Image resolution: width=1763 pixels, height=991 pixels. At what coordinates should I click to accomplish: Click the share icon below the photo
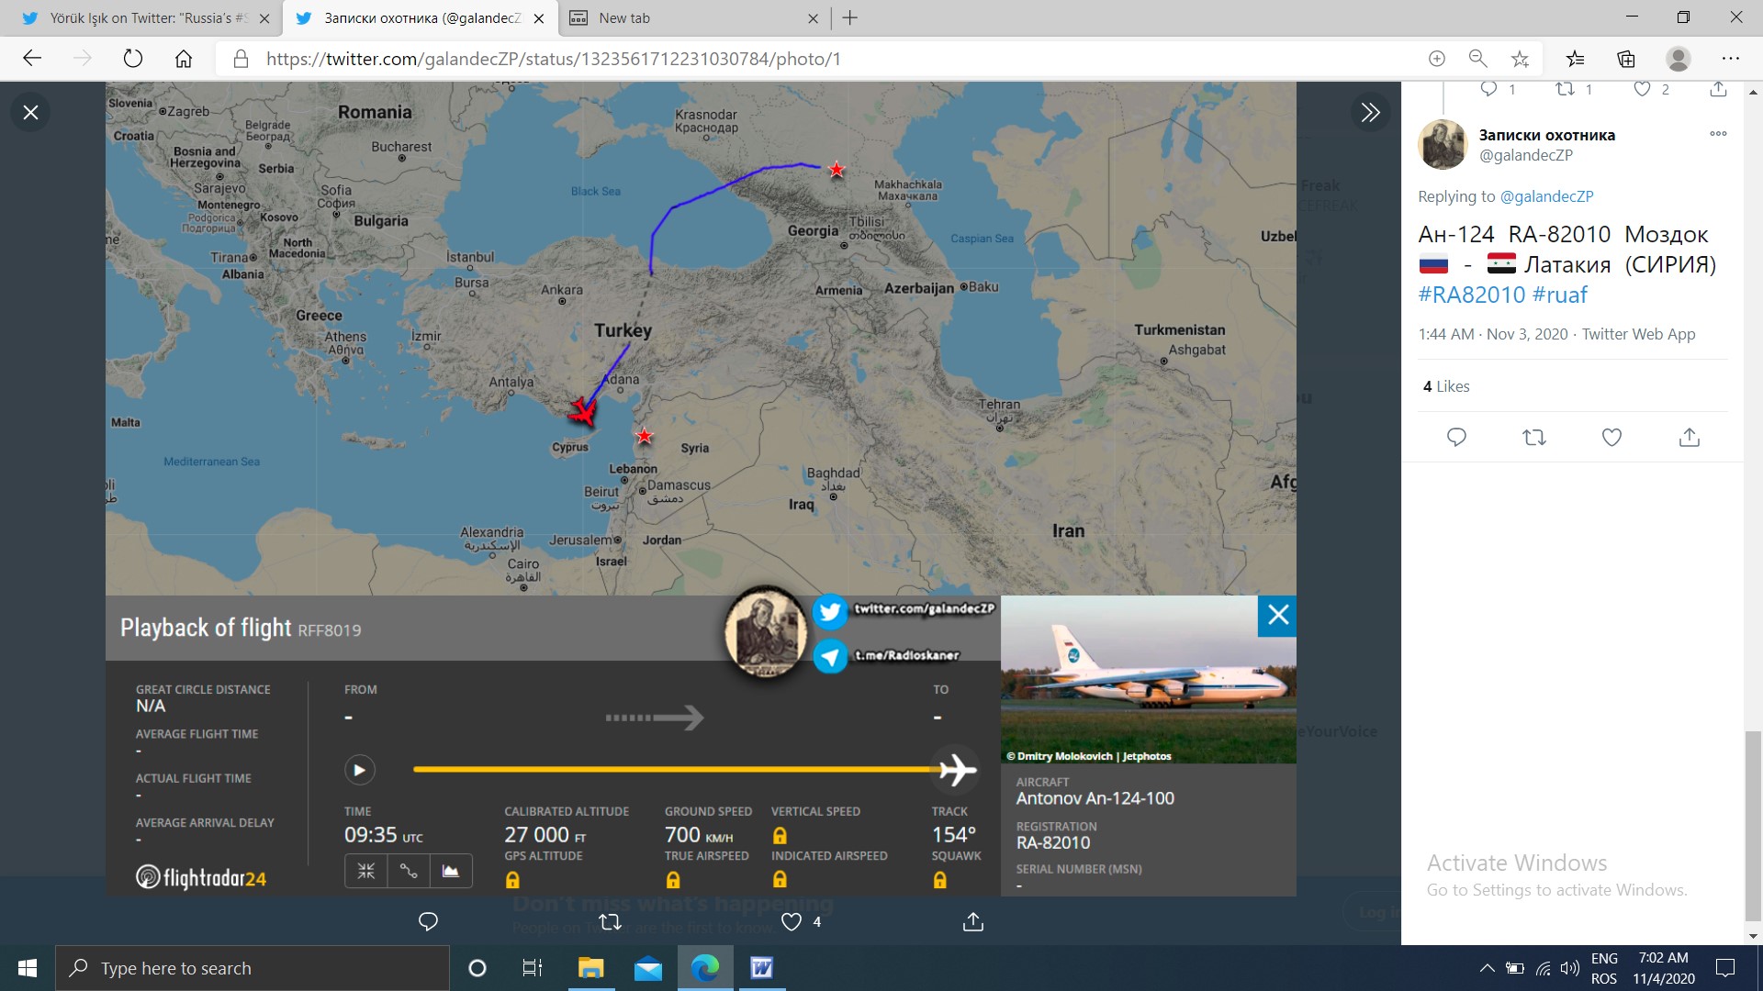click(973, 921)
